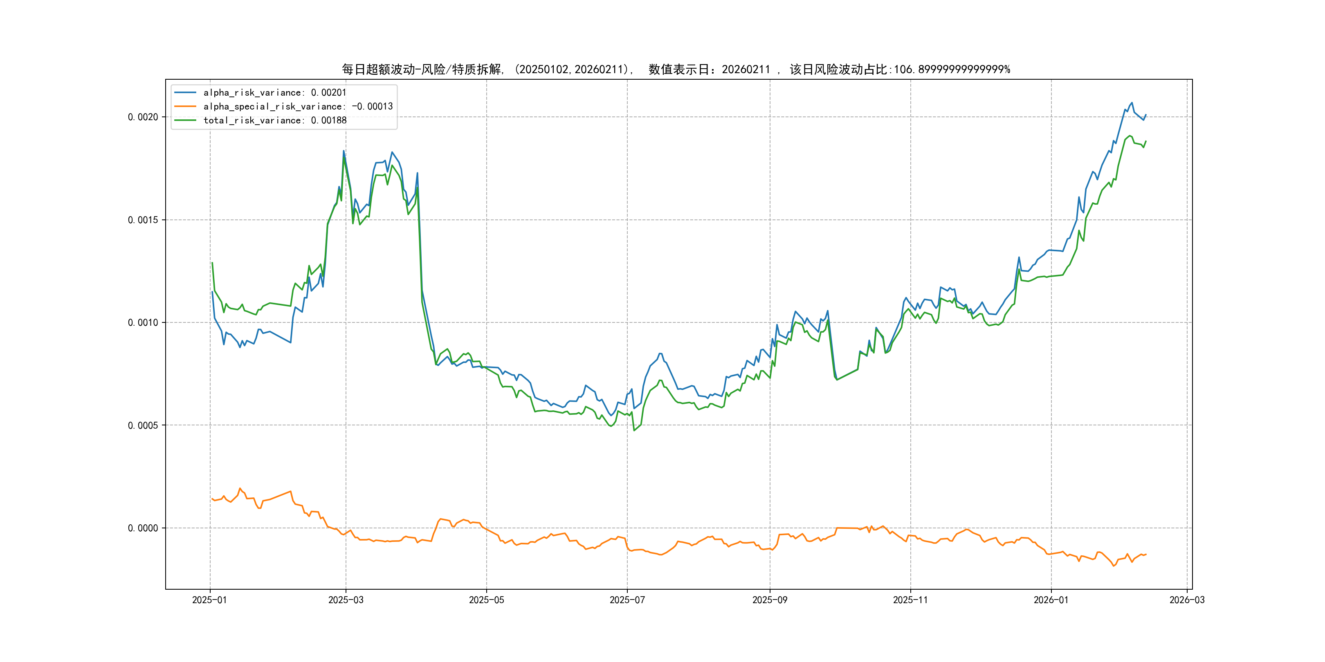Click the 2025-09 x-axis tick label
Image resolution: width=1325 pixels, height=662 pixels.
[x=770, y=600]
